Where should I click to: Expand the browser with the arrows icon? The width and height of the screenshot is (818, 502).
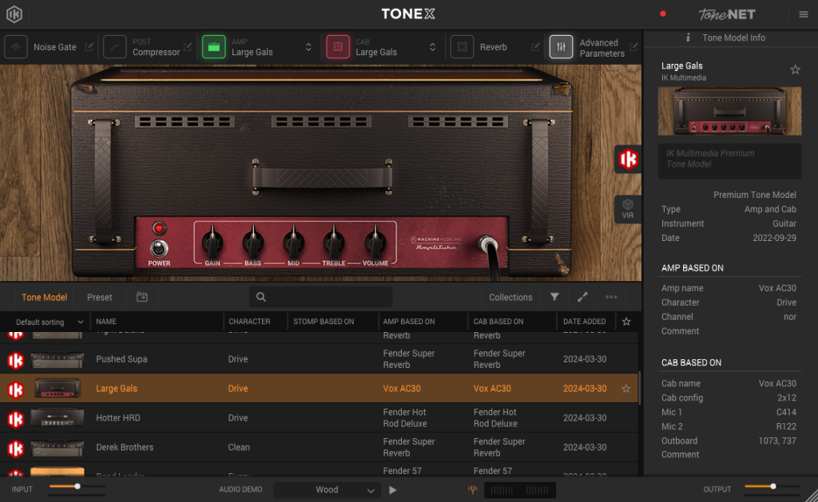(x=582, y=297)
